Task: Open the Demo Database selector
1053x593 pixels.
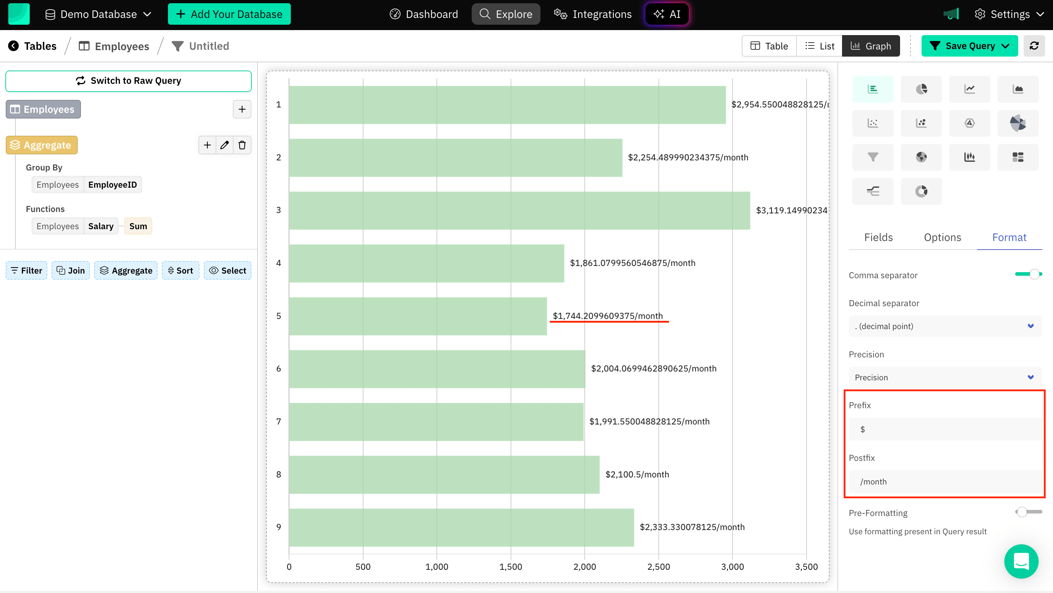Action: pyautogui.click(x=98, y=14)
